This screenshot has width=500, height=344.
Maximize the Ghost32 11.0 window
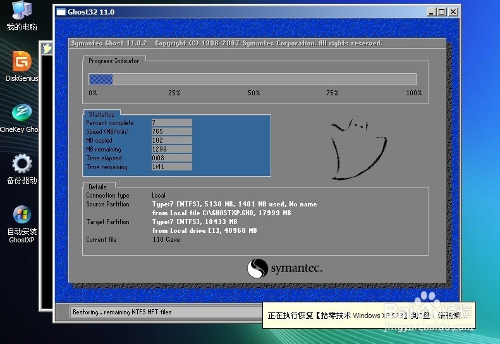(442, 12)
